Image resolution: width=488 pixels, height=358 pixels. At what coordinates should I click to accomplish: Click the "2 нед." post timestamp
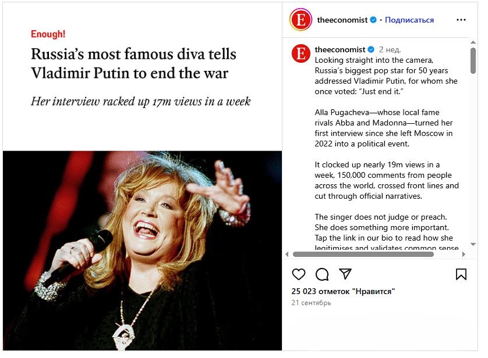[x=390, y=50]
